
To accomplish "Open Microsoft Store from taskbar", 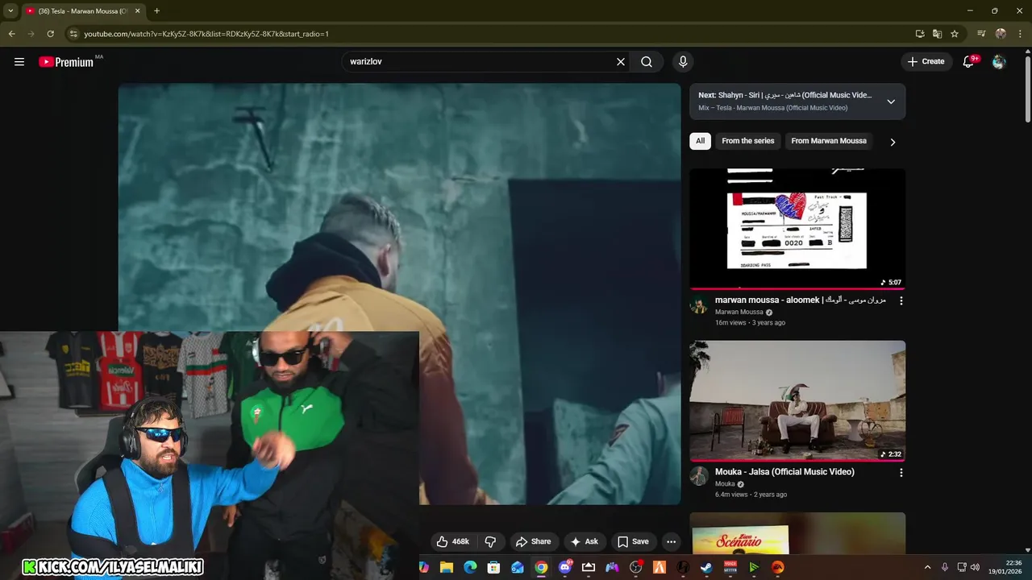I will tap(493, 567).
